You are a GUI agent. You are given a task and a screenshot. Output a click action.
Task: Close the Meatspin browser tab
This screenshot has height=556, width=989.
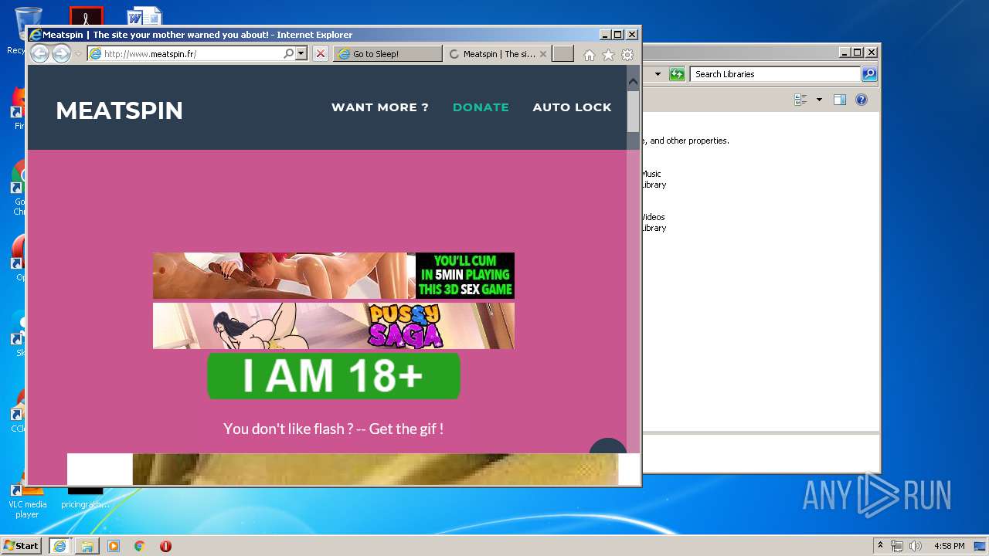543,54
